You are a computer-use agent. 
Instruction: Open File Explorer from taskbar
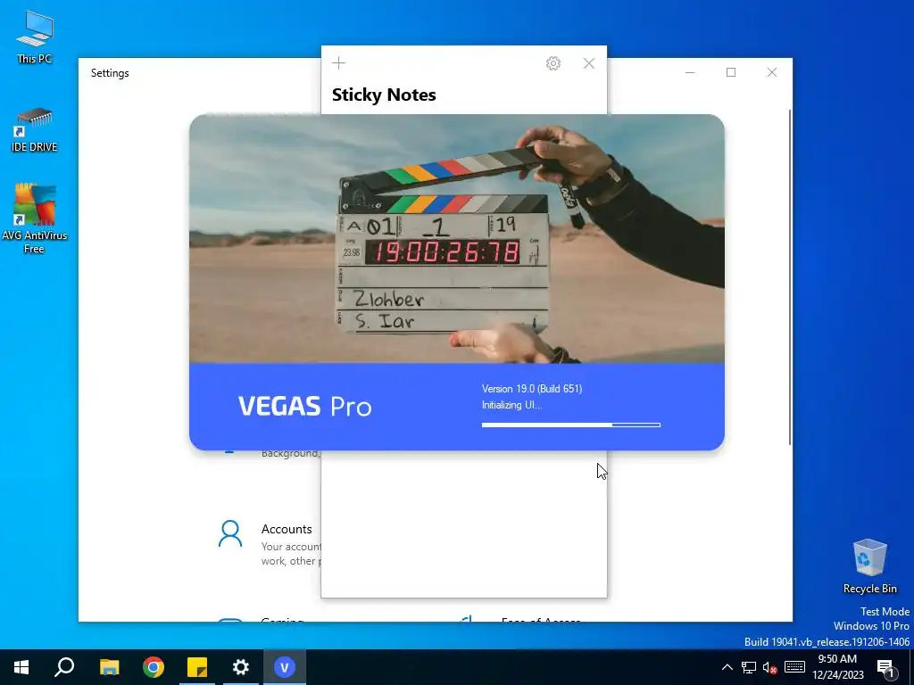click(109, 667)
